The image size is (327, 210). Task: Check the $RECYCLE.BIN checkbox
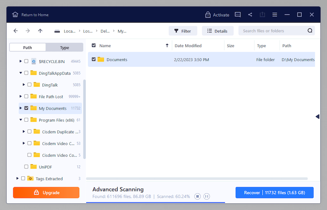coord(26,61)
